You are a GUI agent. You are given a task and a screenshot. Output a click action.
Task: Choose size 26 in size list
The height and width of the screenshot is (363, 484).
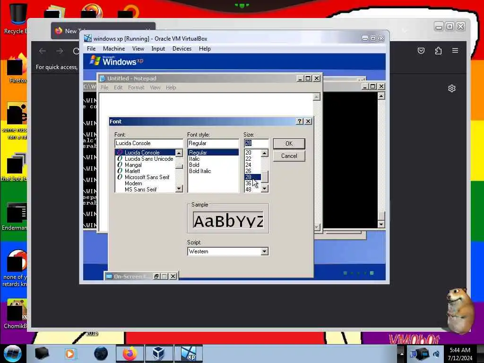[x=249, y=171]
